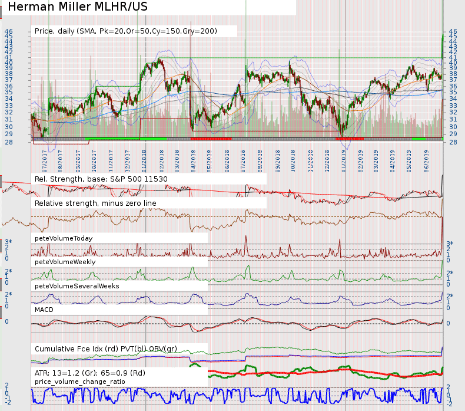This screenshot has width=465, height=411.
Task: Click the 07/2017 date label
Action: click(45, 161)
